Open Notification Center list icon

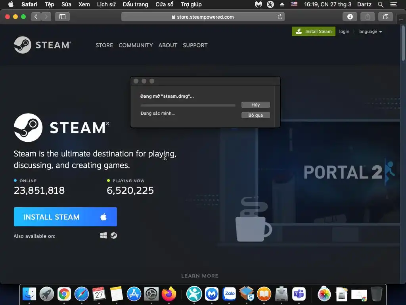pos(393,4)
